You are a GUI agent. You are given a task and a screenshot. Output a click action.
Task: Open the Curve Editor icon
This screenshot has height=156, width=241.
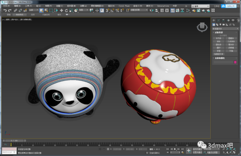[x=177, y=10]
